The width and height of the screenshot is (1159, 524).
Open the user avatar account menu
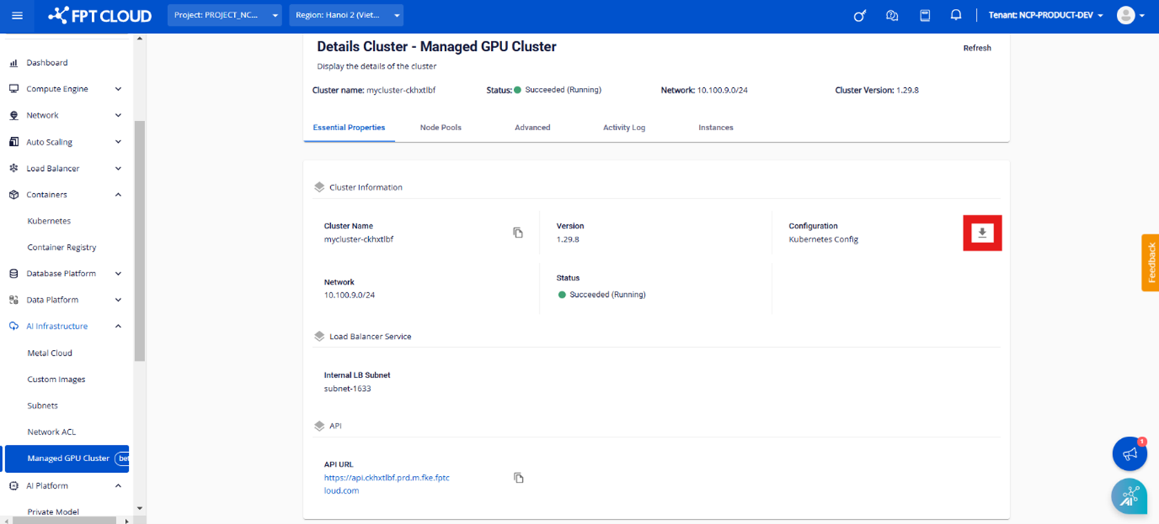pyautogui.click(x=1126, y=16)
